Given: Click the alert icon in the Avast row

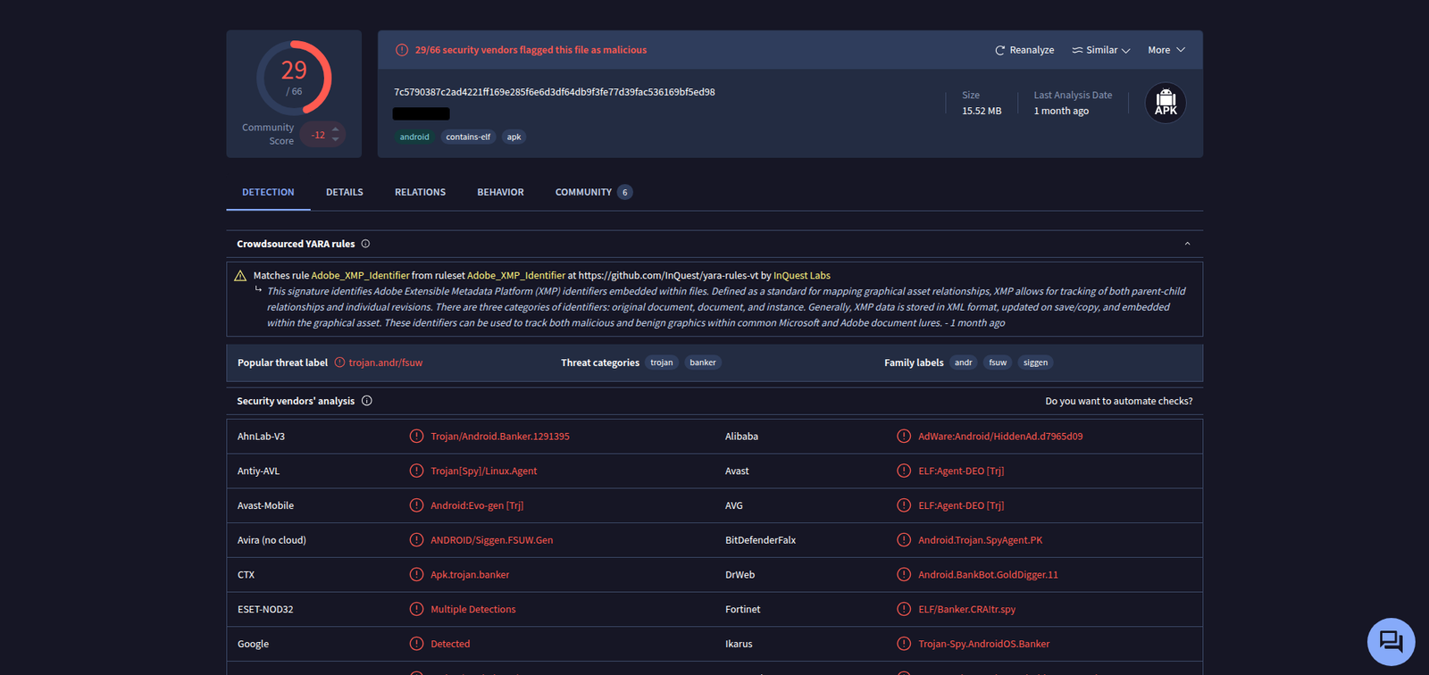Looking at the screenshot, I should (x=904, y=471).
